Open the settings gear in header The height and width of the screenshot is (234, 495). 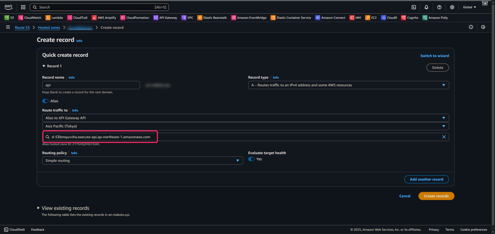click(452, 7)
